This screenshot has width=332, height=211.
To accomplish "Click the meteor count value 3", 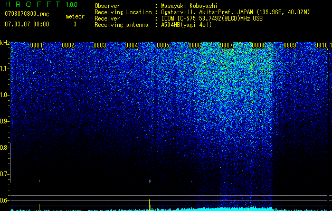I will click(x=75, y=24).
